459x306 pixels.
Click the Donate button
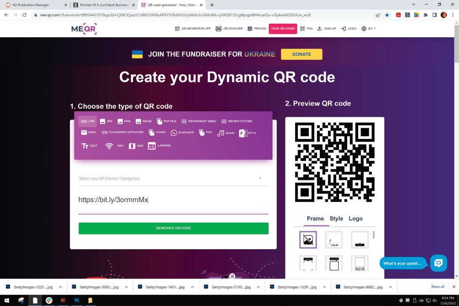301,54
